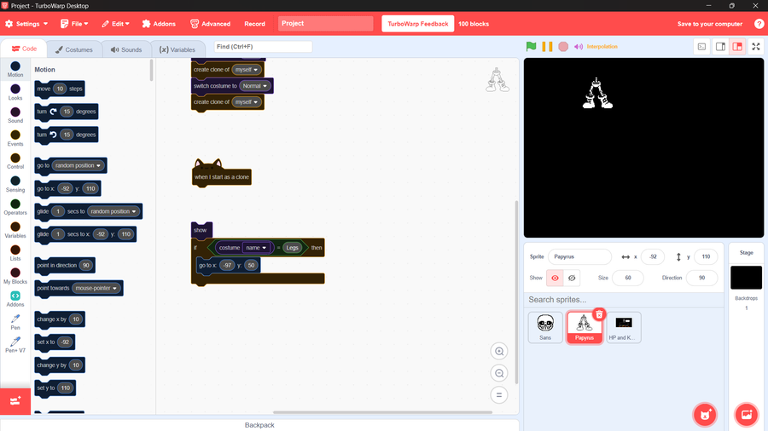Show the sprite using the eye icon
Viewport: 768px width, 431px height.
pyautogui.click(x=555, y=278)
